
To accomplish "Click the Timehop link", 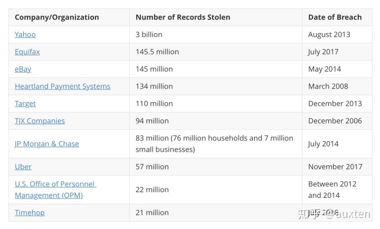I will [x=30, y=213].
